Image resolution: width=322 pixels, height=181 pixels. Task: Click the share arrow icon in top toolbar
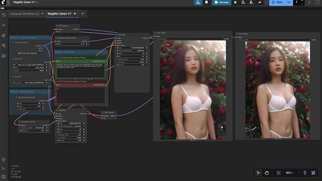pyautogui.click(x=259, y=2)
